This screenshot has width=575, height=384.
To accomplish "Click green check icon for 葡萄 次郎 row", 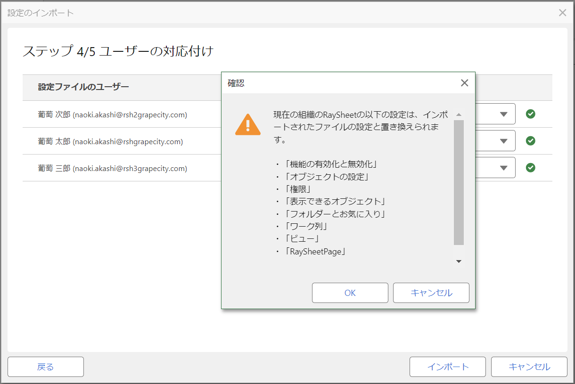I will (531, 114).
